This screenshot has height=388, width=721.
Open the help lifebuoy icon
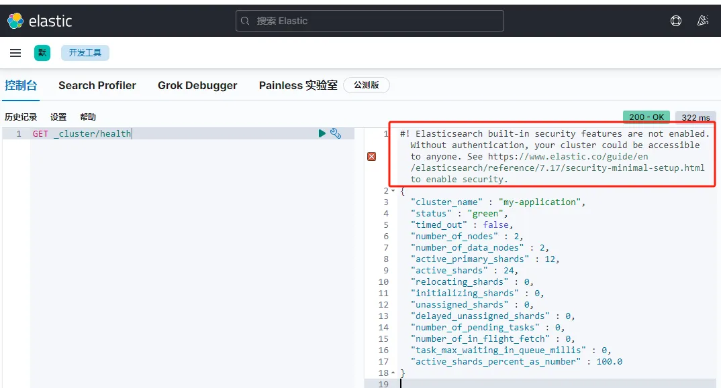point(676,21)
